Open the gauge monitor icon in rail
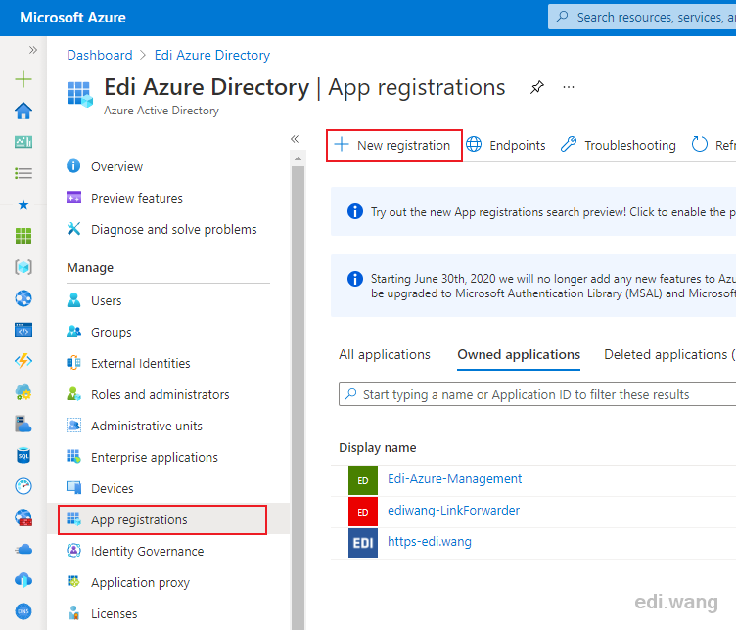 tap(23, 486)
